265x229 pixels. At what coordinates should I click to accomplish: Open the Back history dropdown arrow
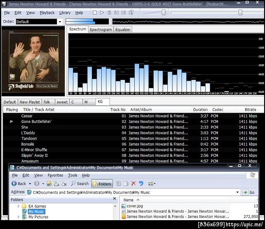click(x=30, y=184)
